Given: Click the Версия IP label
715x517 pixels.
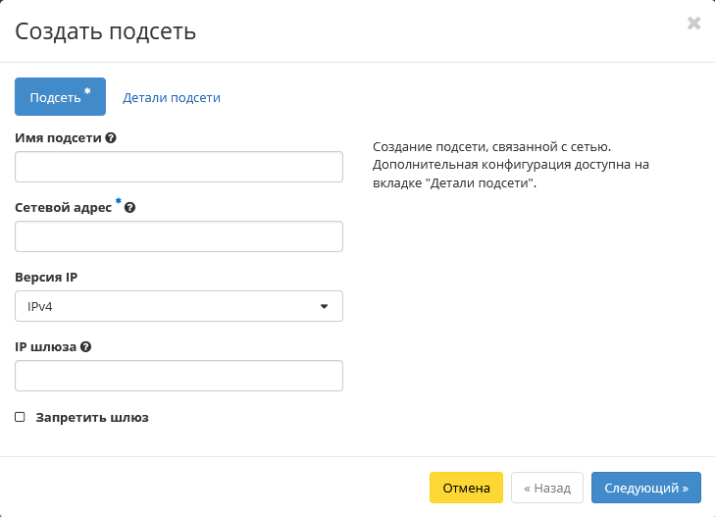Looking at the screenshot, I should pyautogui.click(x=46, y=278).
